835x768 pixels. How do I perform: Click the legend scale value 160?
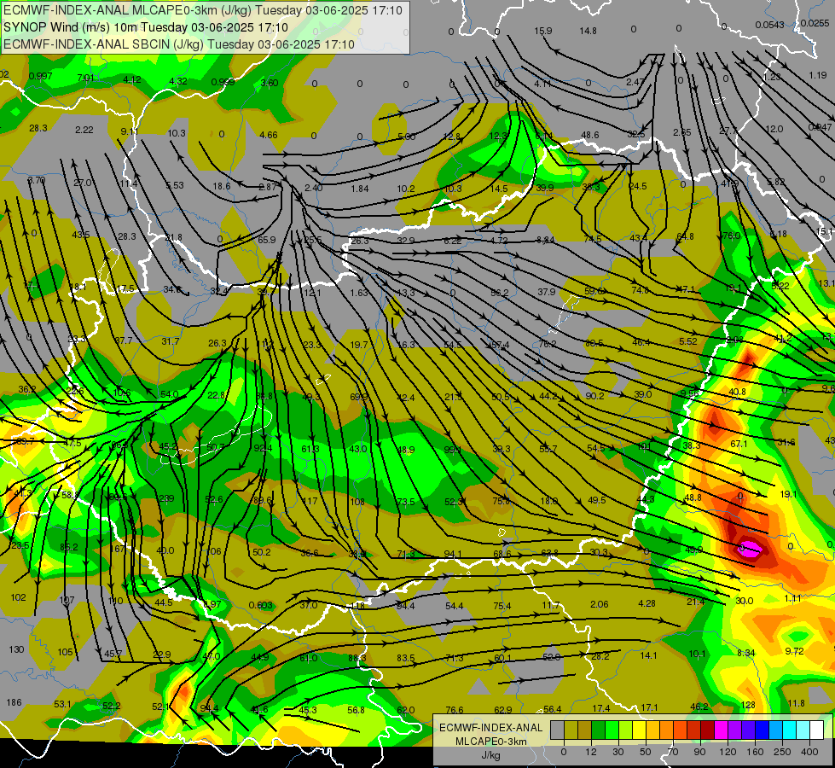click(755, 752)
